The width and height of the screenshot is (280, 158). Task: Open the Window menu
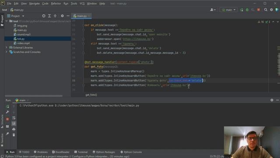(x=91, y=4)
